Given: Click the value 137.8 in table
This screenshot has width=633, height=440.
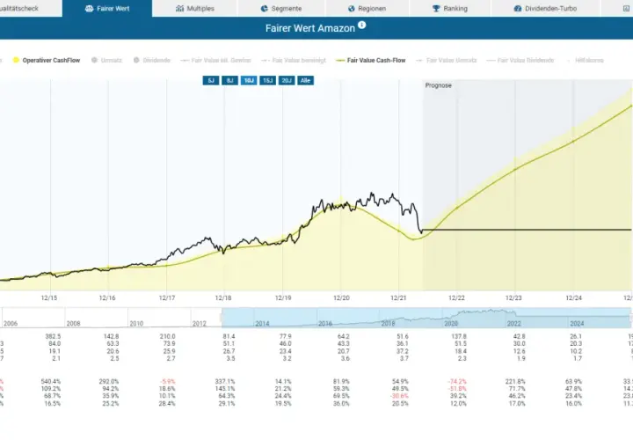Looking at the screenshot, I should pos(459,336).
